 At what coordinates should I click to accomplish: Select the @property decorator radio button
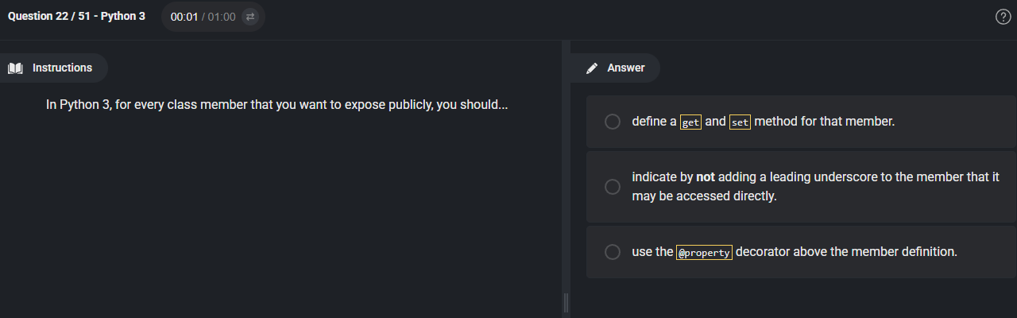(x=613, y=252)
